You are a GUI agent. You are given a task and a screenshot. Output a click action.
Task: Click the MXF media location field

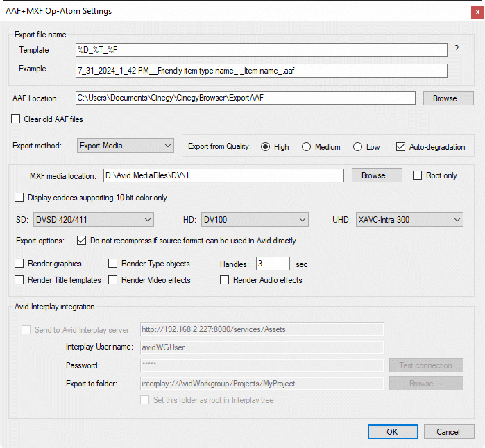[223, 175]
